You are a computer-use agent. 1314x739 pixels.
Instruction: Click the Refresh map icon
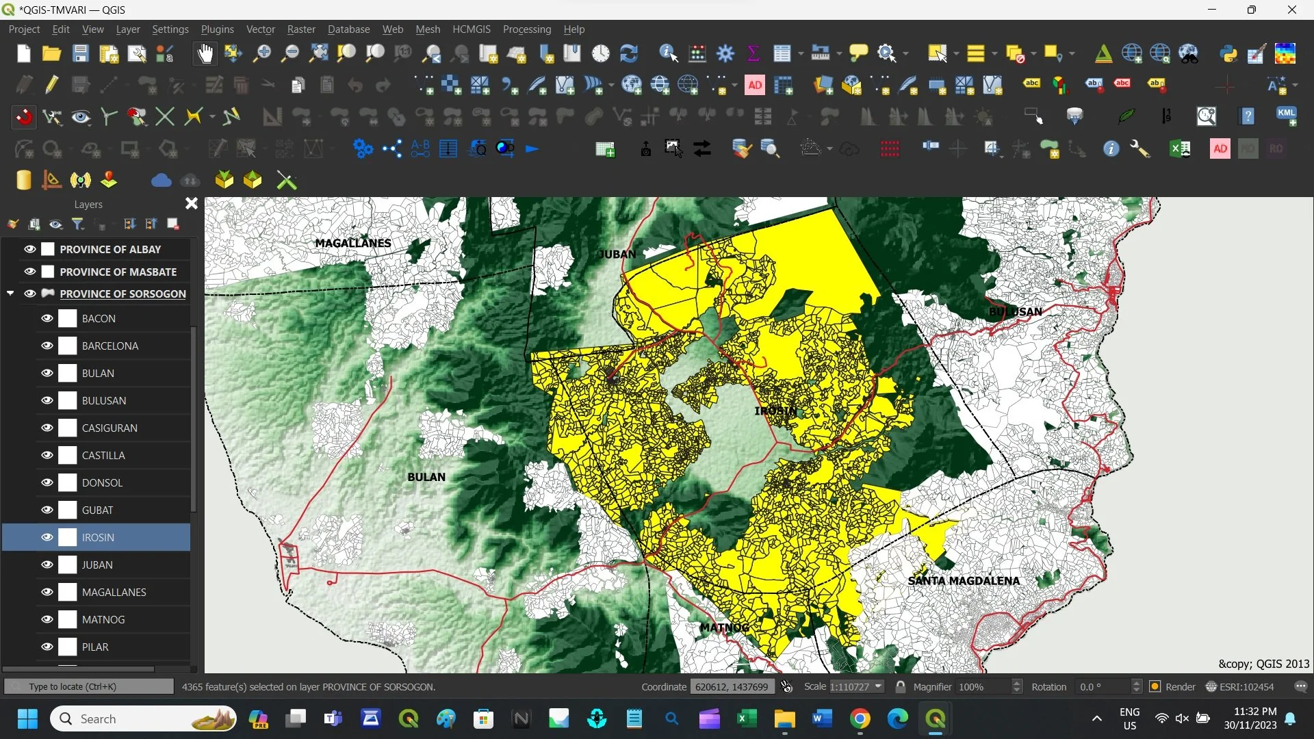628,53
